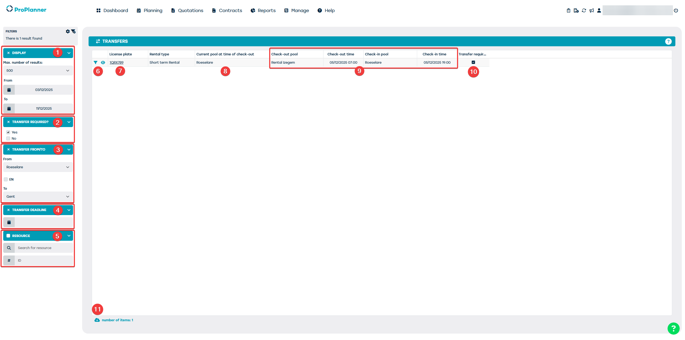Open the megaphone announcements icon

(x=592, y=10)
